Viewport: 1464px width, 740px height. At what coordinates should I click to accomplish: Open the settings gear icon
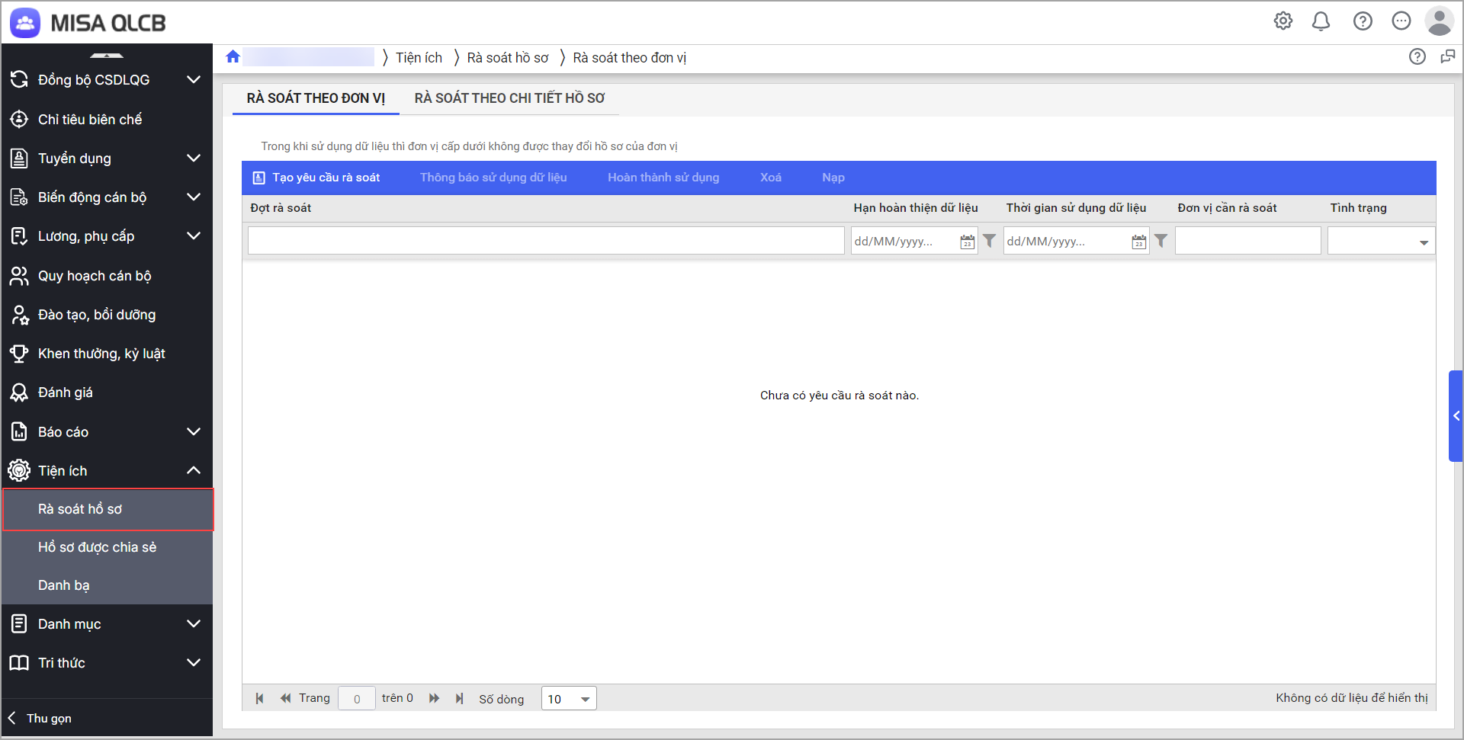tap(1283, 21)
